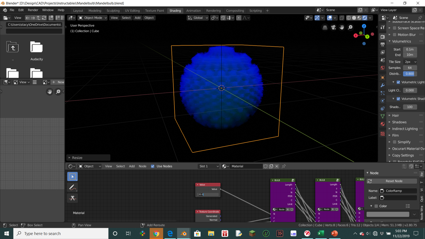Image resolution: width=425 pixels, height=239 pixels.
Task: Open the Slot 1 material slot dropdown
Action: click(x=209, y=166)
